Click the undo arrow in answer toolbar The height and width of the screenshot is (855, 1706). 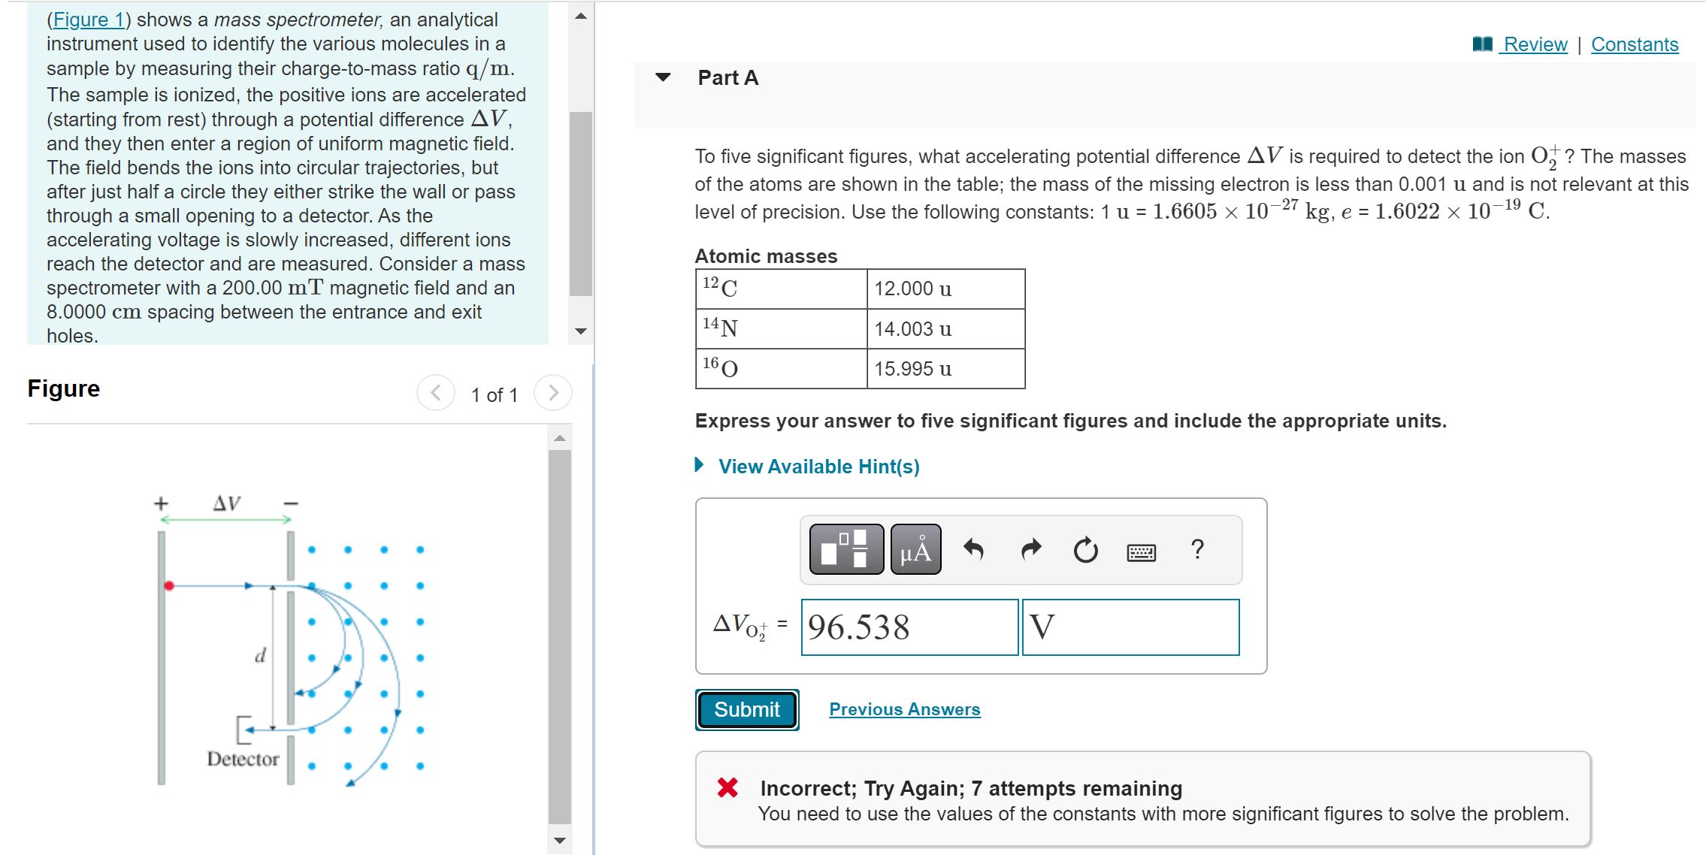973,550
